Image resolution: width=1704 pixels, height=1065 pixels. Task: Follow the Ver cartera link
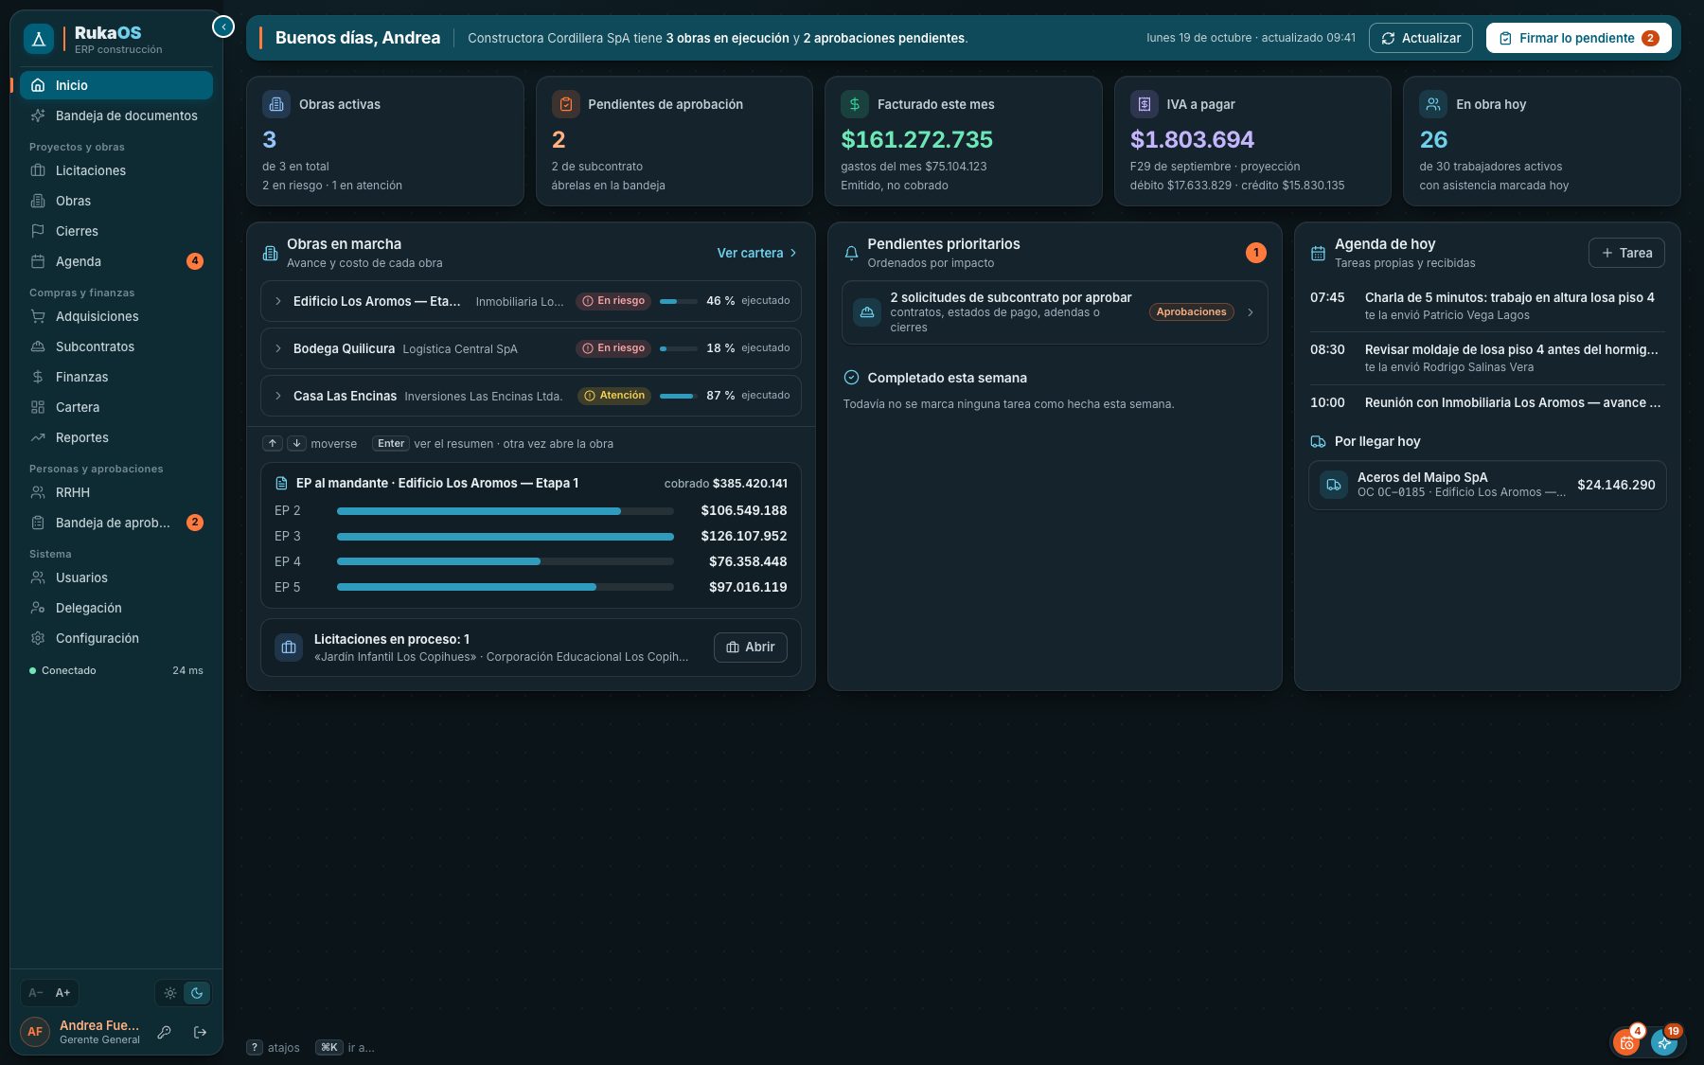757,253
